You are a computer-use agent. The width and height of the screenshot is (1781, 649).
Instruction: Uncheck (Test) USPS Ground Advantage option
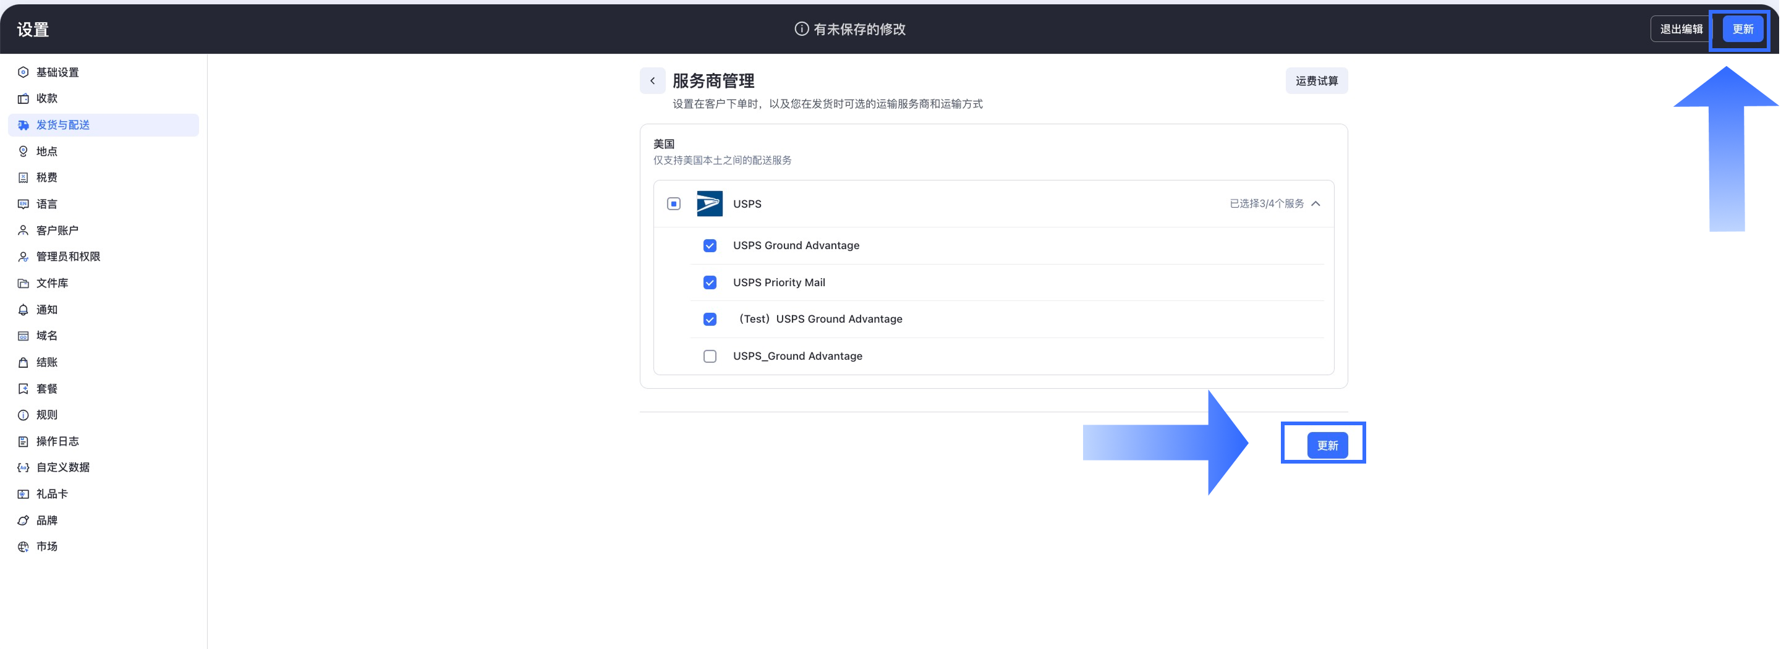[709, 320]
